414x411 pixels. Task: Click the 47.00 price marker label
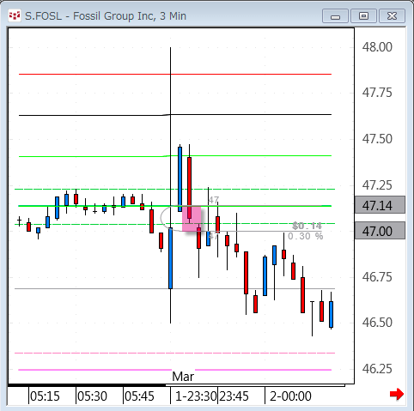[380, 231]
